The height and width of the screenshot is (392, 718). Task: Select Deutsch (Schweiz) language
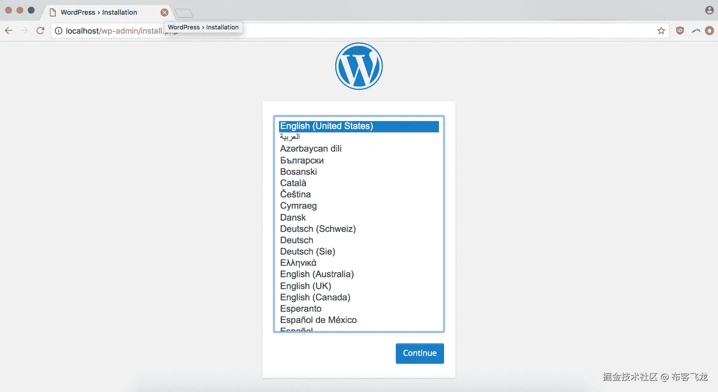pyautogui.click(x=359, y=229)
